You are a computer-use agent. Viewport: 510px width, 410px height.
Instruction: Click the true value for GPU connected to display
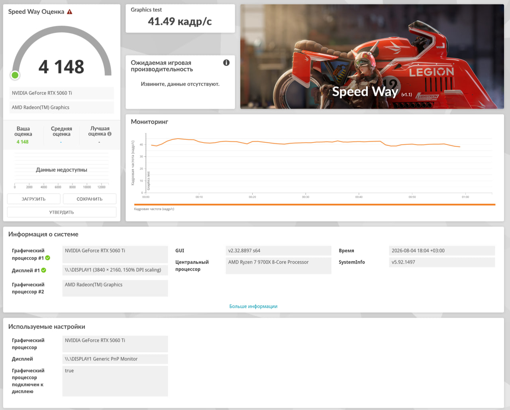115,381
